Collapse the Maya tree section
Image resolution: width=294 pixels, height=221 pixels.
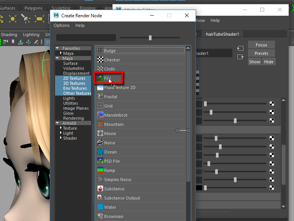[57, 58]
